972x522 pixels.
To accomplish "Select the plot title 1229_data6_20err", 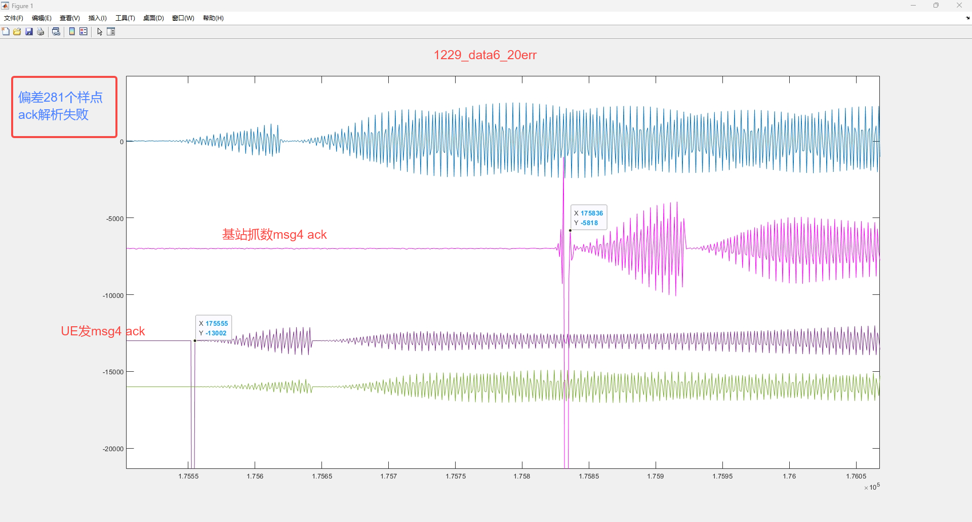I will point(485,55).
